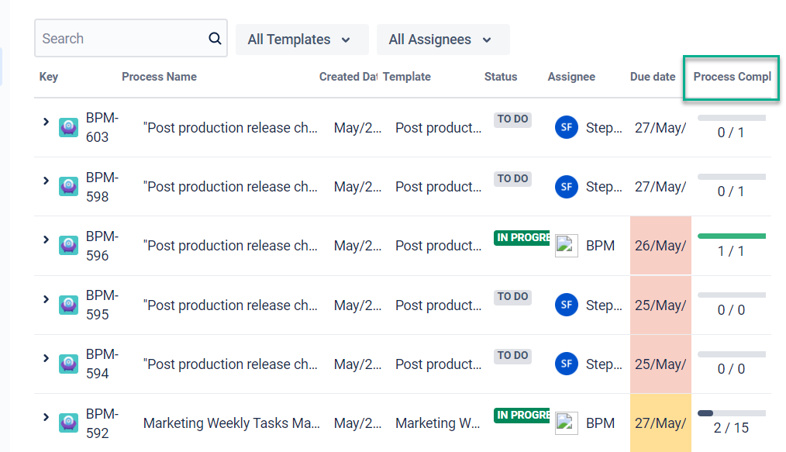Click progress bar of BPM-603 row

point(732,119)
